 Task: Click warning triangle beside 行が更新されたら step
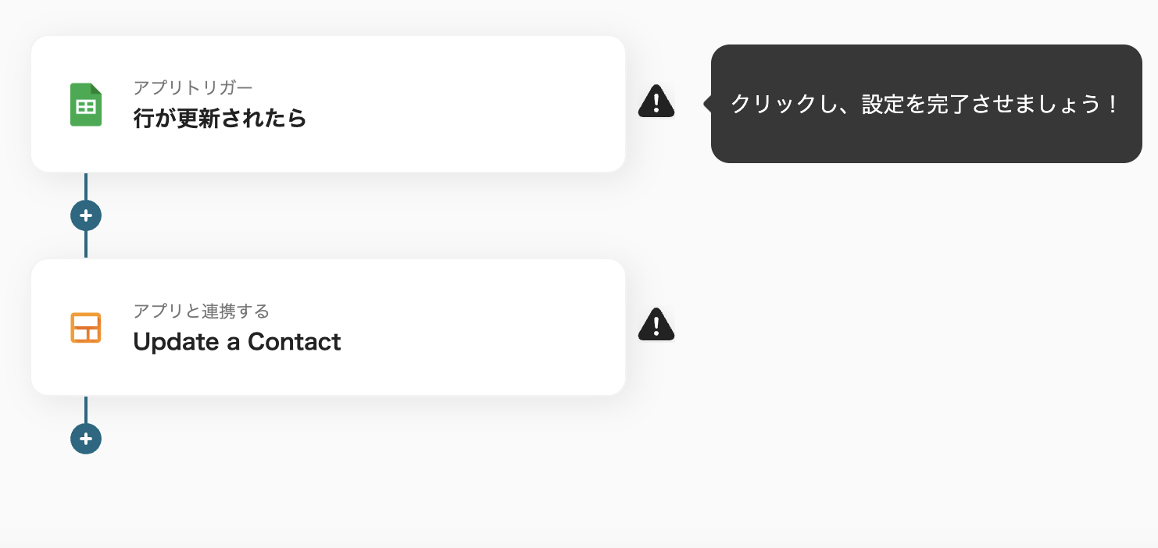click(x=656, y=102)
